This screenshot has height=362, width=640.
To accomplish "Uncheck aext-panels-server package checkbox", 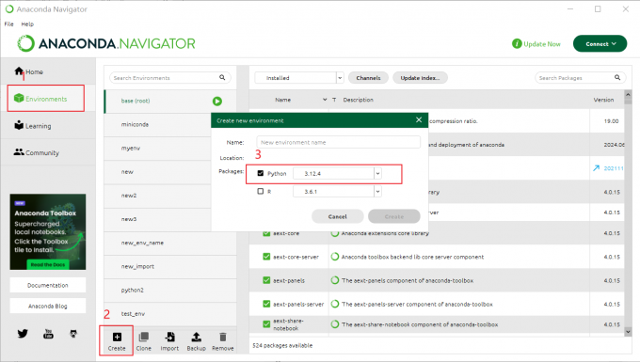I will tap(266, 304).
